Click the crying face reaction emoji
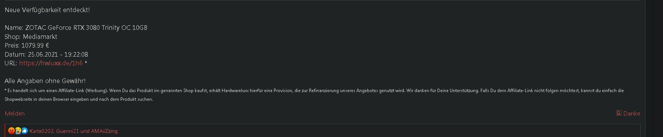663x137 pixels. tap(18, 131)
